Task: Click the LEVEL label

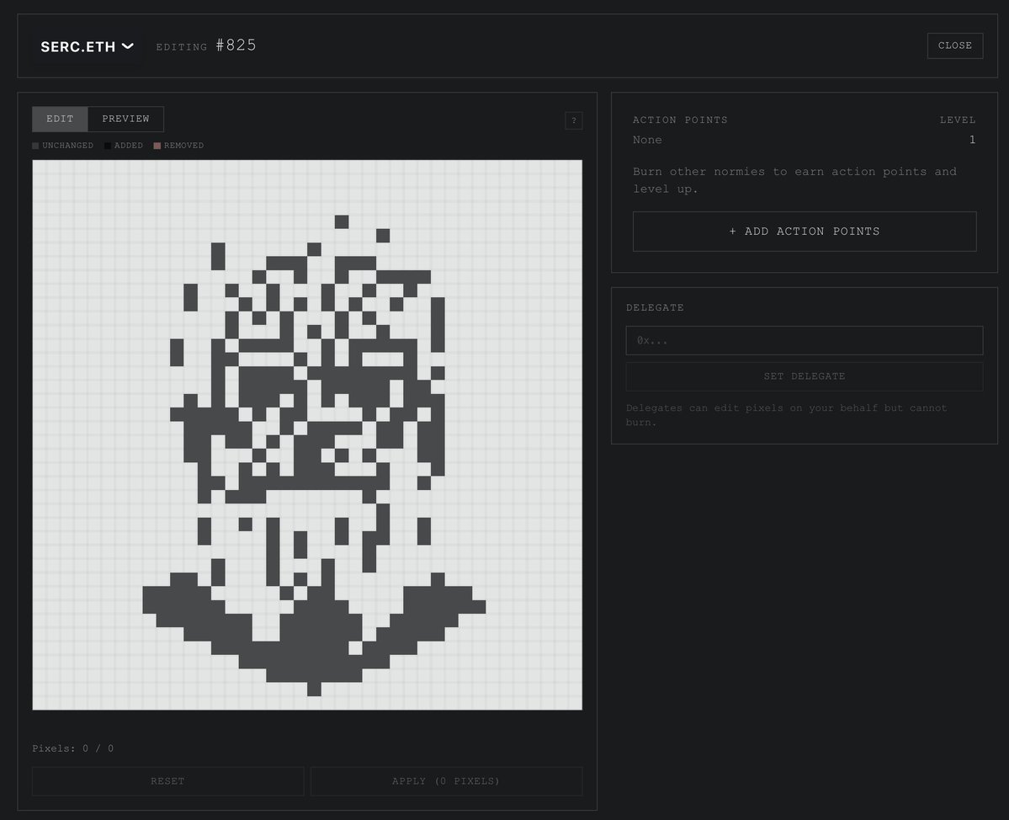Action: point(958,120)
